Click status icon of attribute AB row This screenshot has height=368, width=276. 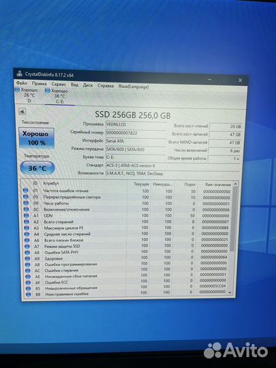(28, 264)
